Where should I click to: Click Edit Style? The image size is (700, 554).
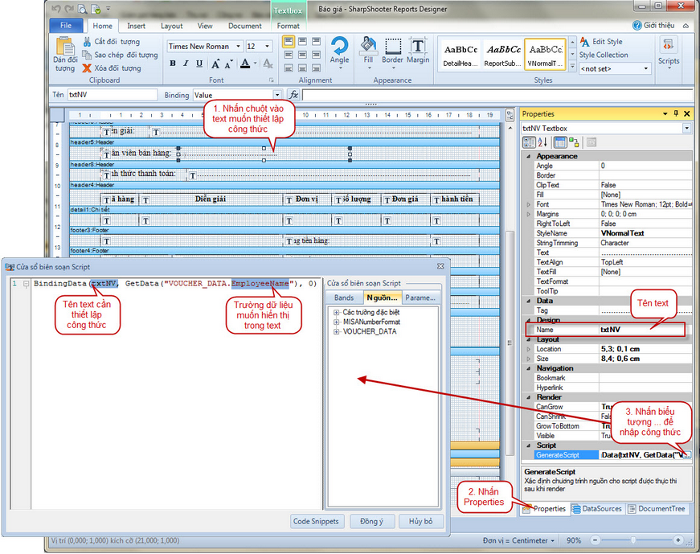click(x=601, y=42)
